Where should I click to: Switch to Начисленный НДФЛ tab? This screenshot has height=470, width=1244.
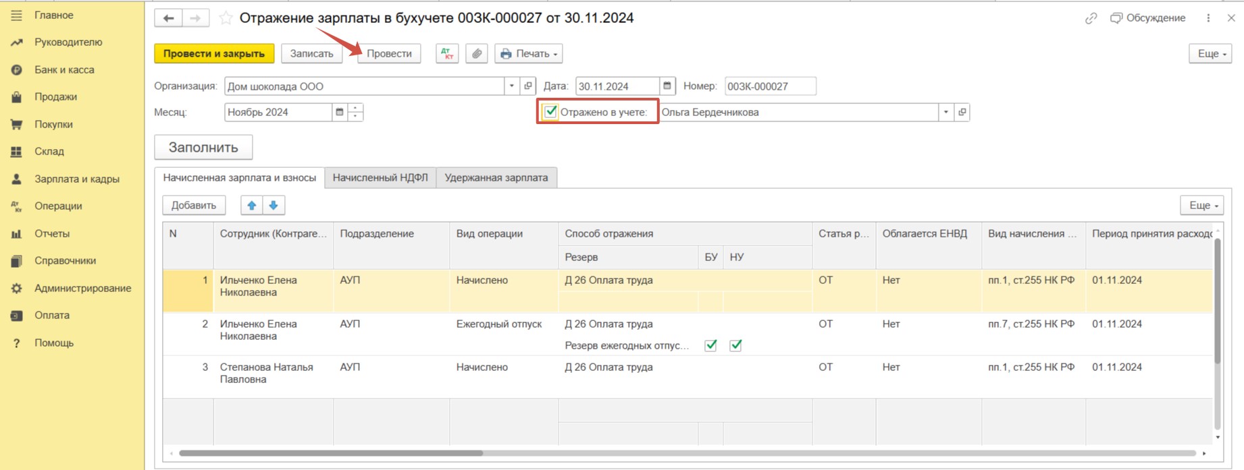coord(380,178)
